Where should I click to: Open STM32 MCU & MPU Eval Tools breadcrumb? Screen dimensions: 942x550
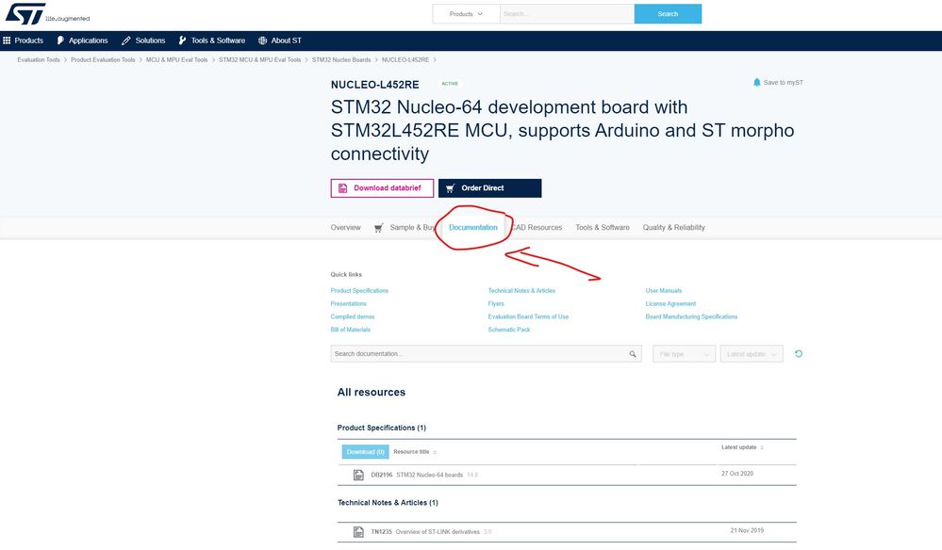(259, 60)
